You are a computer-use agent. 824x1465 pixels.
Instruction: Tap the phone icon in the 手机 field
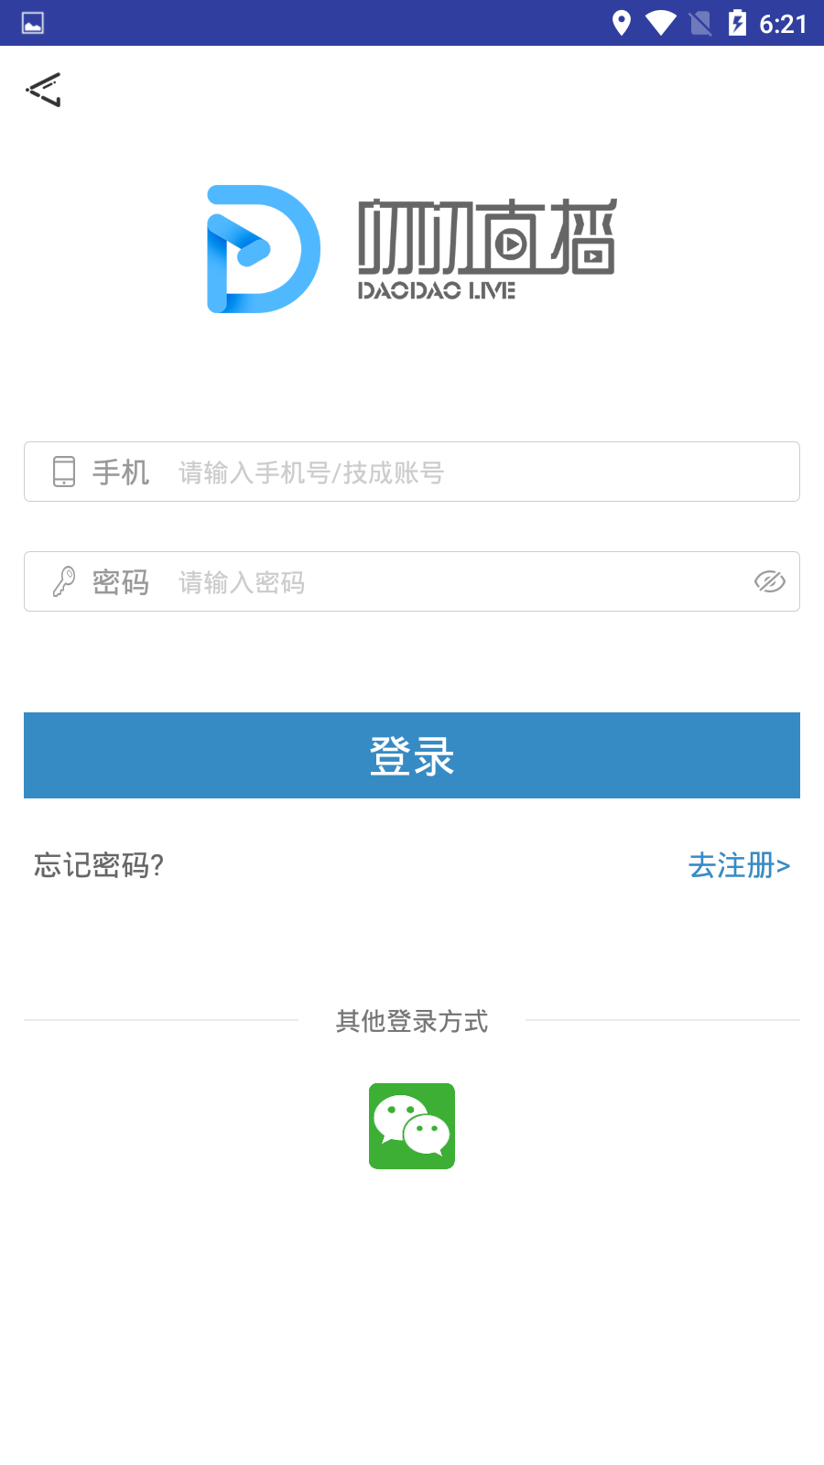tap(64, 472)
